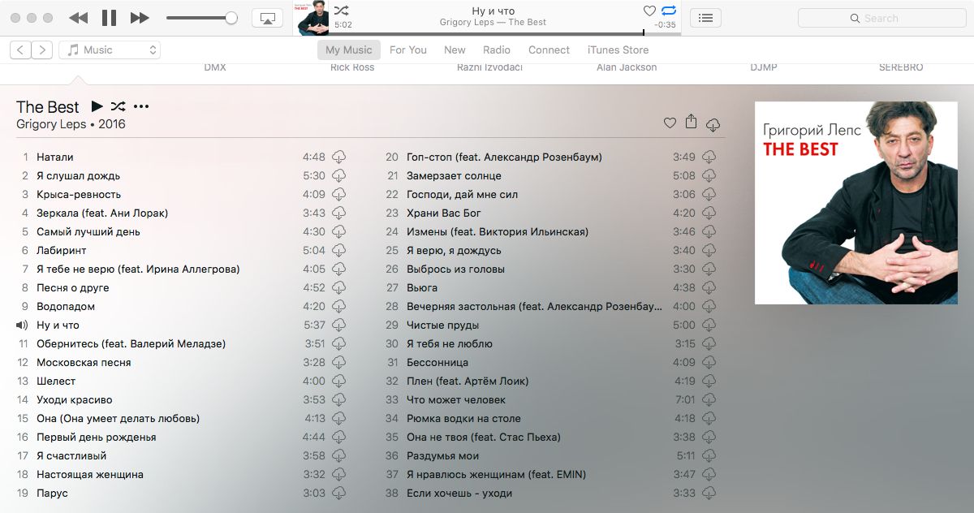Open the DMX artist entry
974x513 pixels.
point(215,67)
